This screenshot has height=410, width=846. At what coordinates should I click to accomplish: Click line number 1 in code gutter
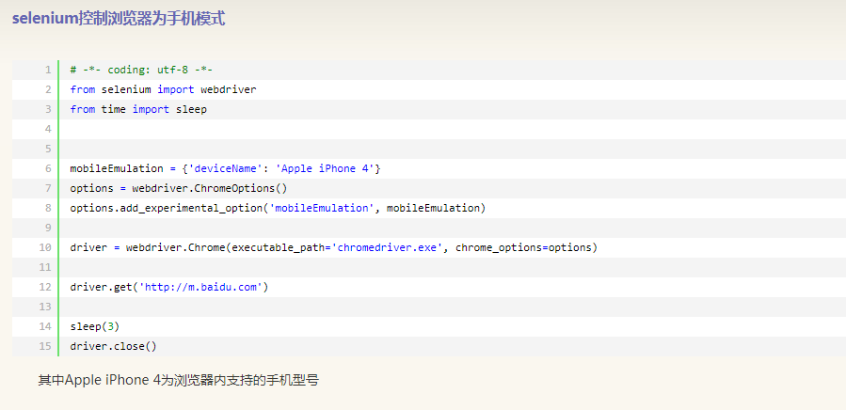tap(48, 70)
